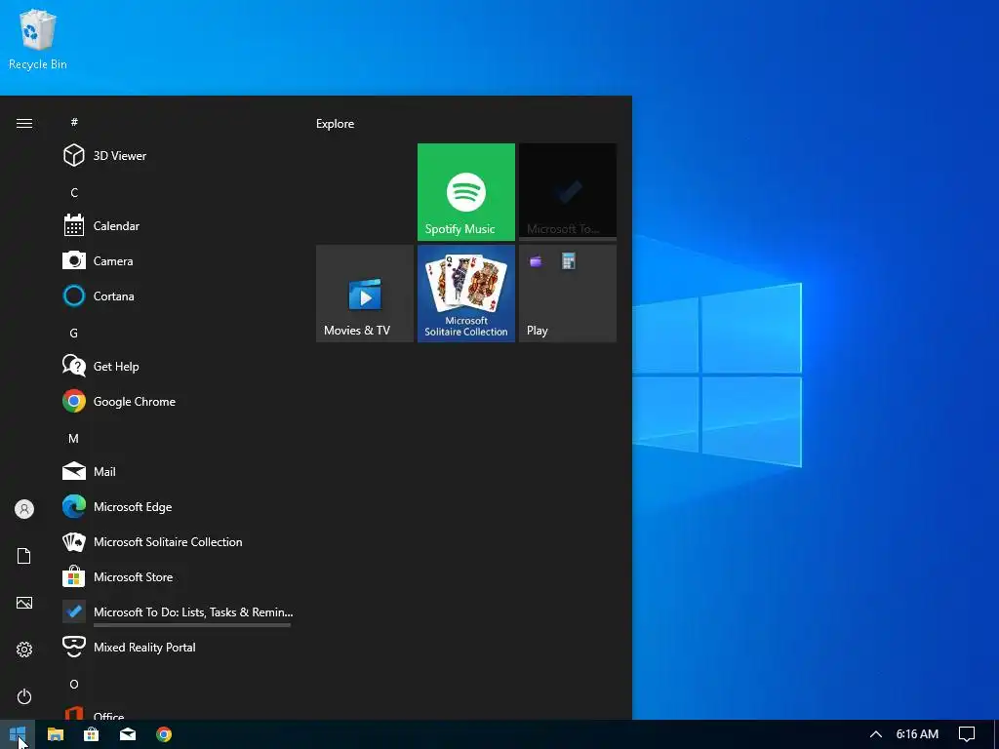Open Microsoft Store from the app list
This screenshot has height=749, width=999.
click(x=177, y=576)
